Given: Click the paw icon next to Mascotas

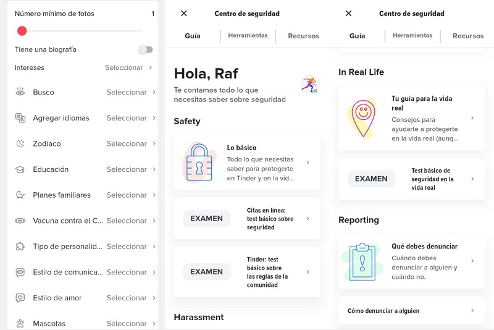Looking at the screenshot, I should tap(20, 323).
